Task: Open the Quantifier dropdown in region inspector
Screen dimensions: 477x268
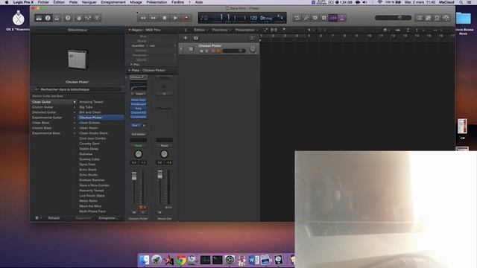Action: pyautogui.click(x=162, y=46)
